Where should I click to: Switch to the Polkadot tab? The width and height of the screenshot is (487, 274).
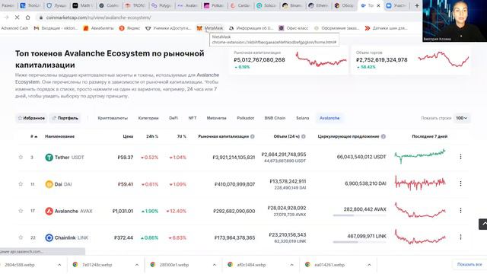click(245, 118)
